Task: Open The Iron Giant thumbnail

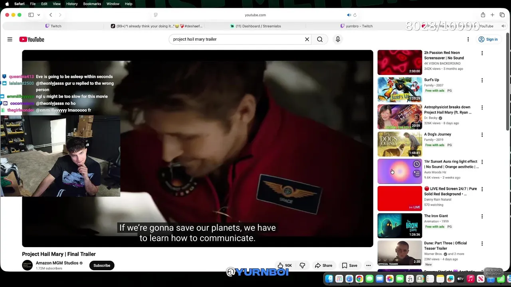Action: (x=400, y=226)
